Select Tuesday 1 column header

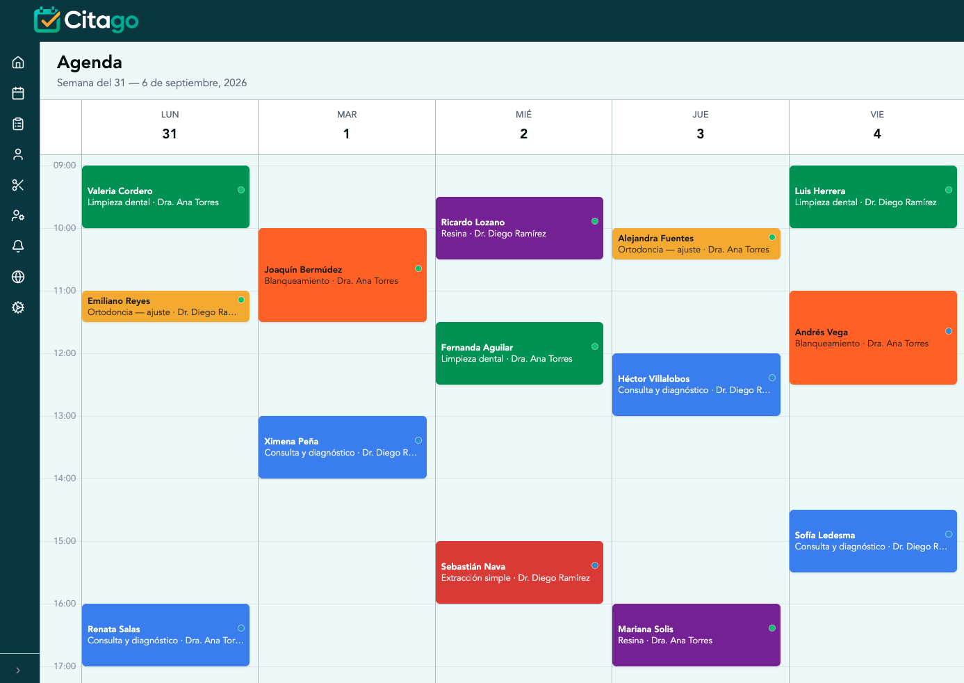[x=347, y=127]
